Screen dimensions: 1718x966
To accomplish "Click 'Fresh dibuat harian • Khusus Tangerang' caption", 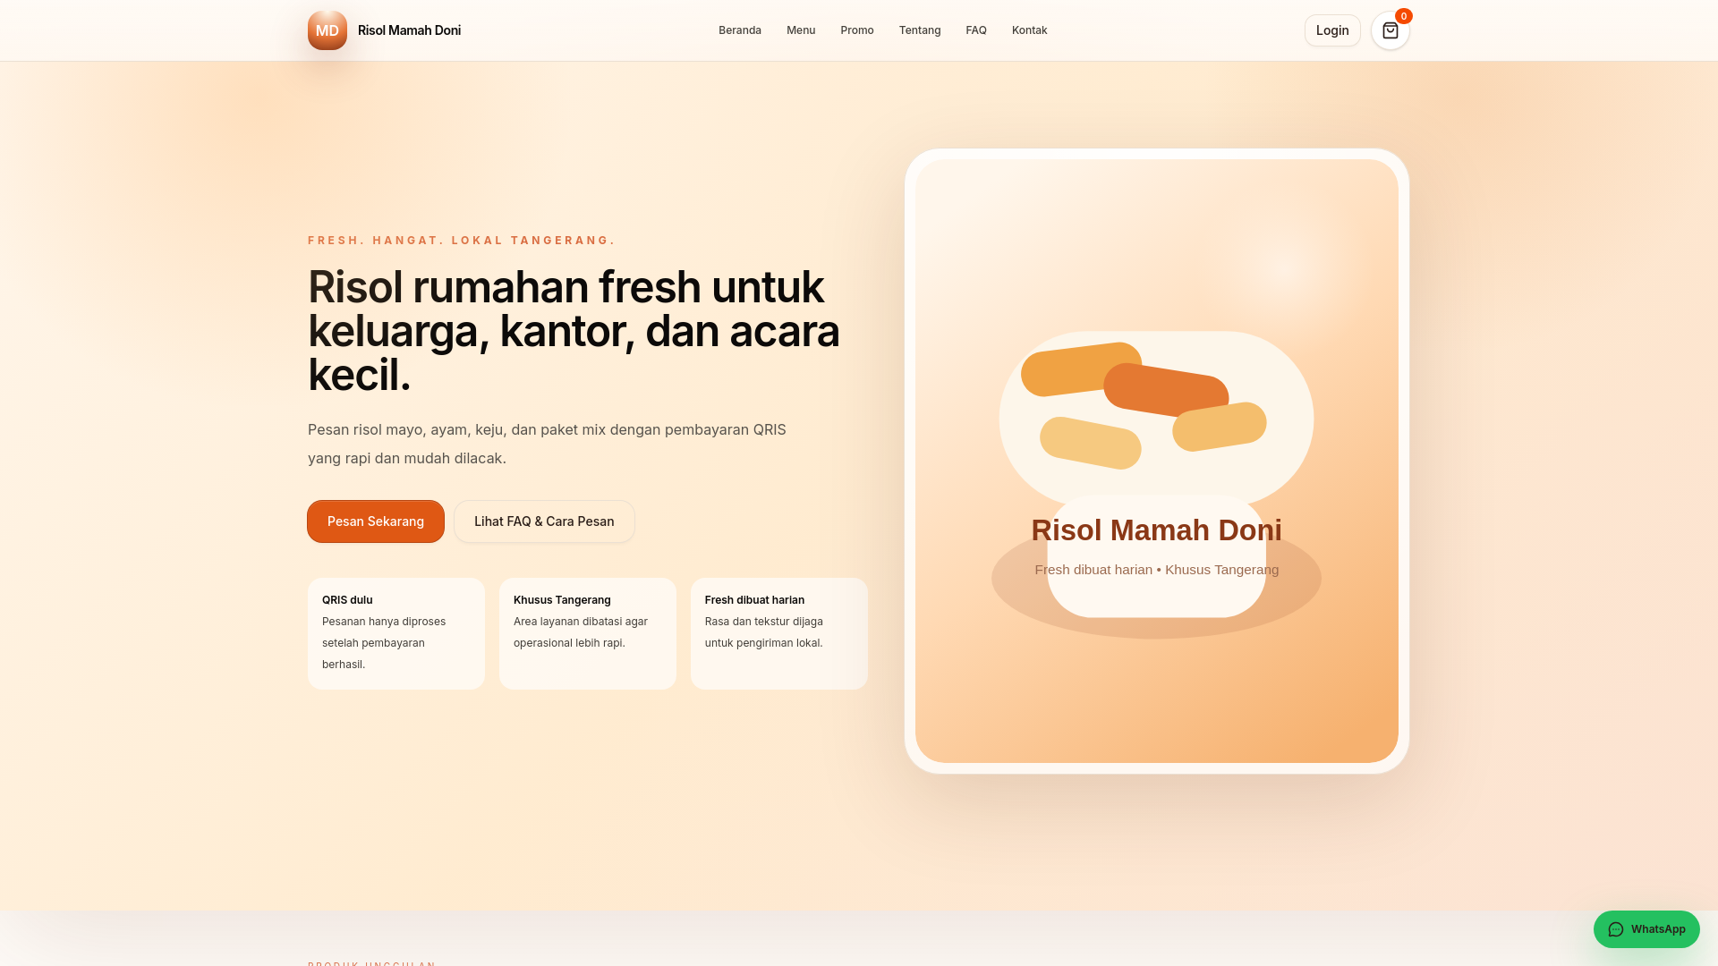I will click(x=1157, y=570).
